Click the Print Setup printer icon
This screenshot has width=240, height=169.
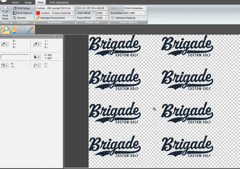[15, 8]
